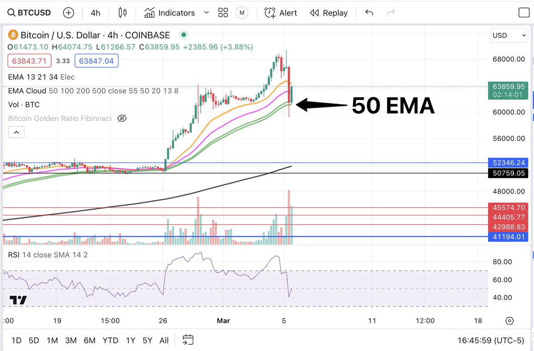534x351 pixels.
Task: Open the multi-chart layout grid icon
Action: (x=223, y=12)
